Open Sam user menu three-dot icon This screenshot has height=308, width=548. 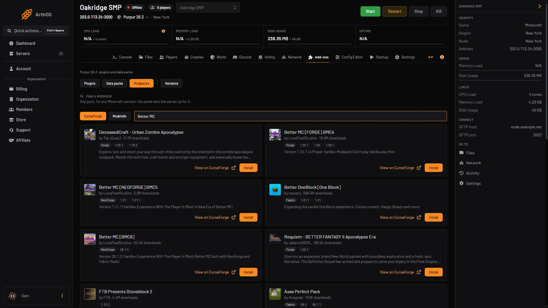[x=62, y=296]
